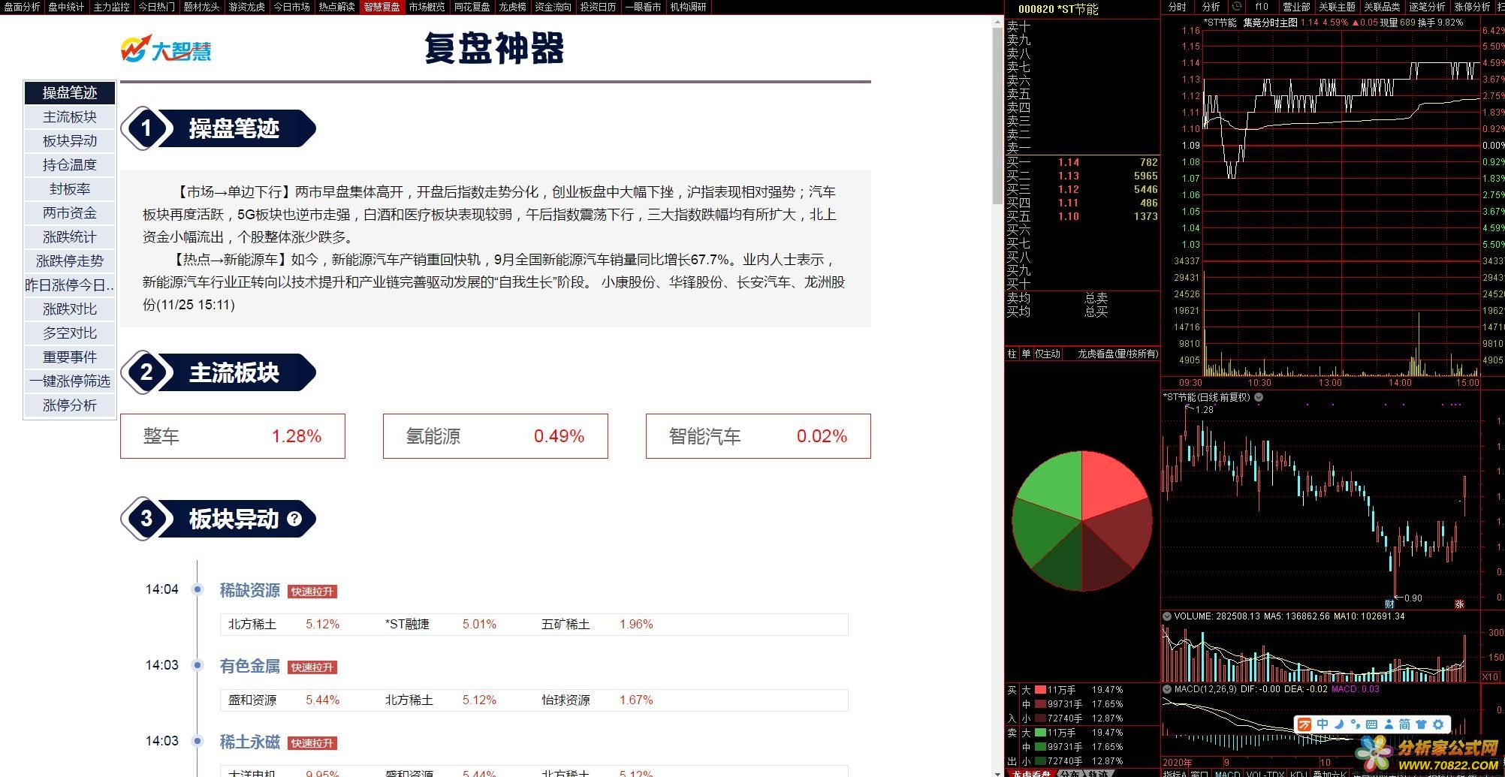Open the 营业部 tab
Screen dimensions: 1505x777
click(x=1295, y=7)
